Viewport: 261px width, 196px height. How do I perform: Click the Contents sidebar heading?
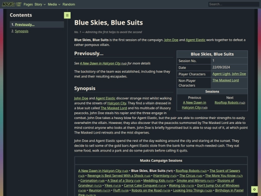tap(21, 15)
